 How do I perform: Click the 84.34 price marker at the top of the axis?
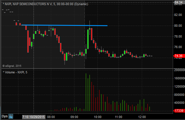tap(179, 2)
